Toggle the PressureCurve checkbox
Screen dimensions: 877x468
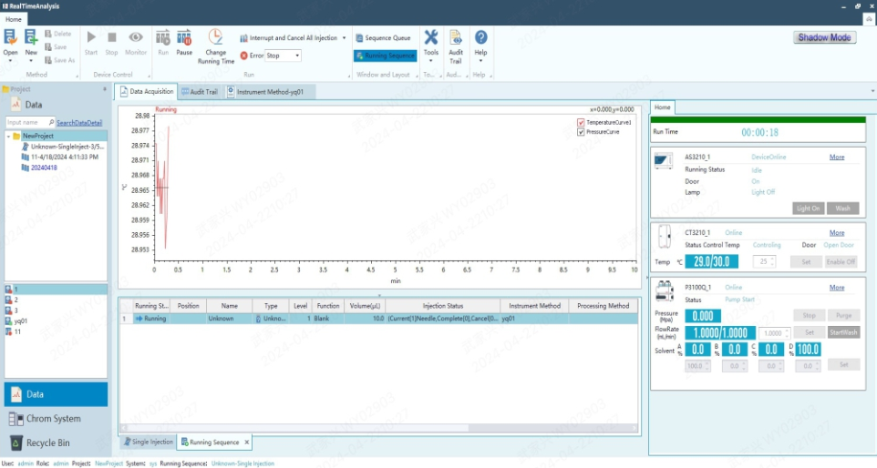click(x=581, y=132)
